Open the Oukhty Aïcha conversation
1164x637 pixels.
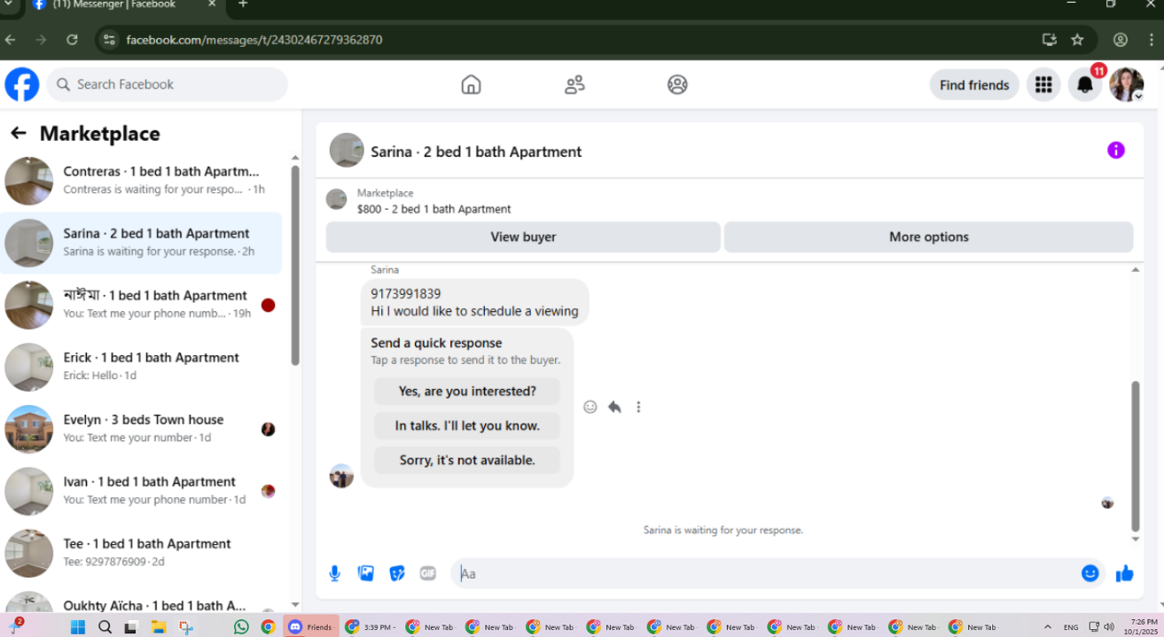pos(142,600)
